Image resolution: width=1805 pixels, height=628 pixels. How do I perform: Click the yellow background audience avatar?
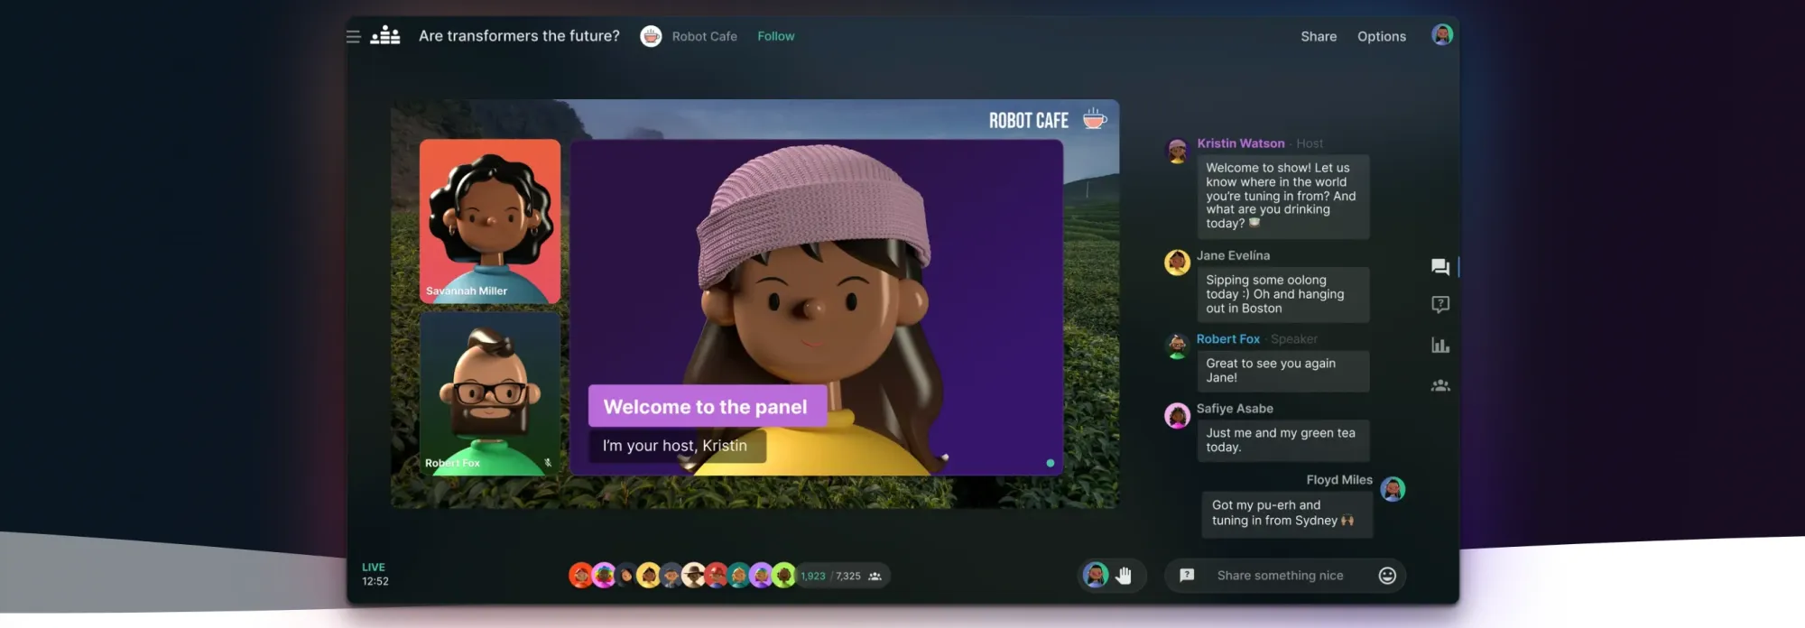649,576
